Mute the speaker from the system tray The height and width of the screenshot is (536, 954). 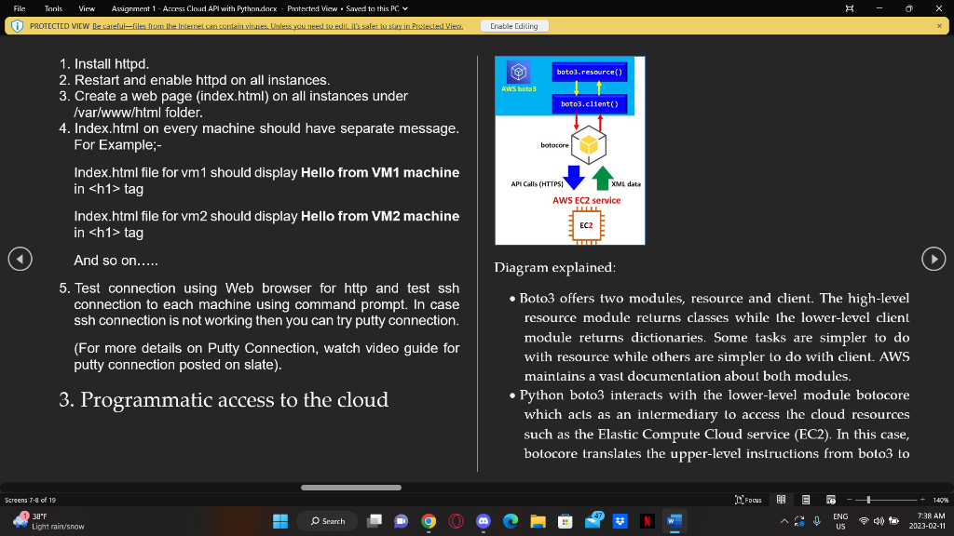[x=879, y=521]
